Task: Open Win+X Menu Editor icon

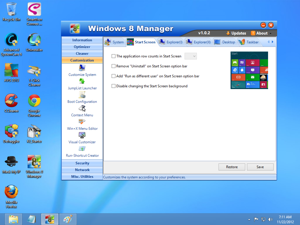Action: click(x=82, y=122)
